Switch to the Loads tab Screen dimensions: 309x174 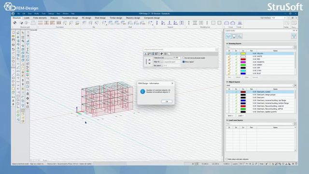coord(27,18)
